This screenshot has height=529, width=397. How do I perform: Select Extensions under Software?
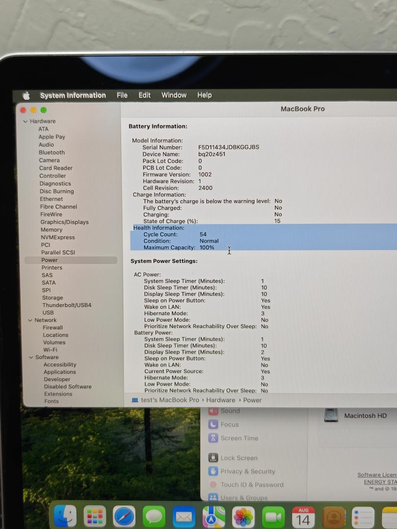click(x=58, y=394)
